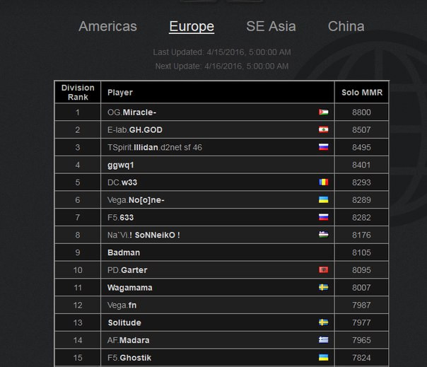Click the Division Rank column header
Image resolution: width=427 pixels, height=367 pixels.
click(78, 93)
